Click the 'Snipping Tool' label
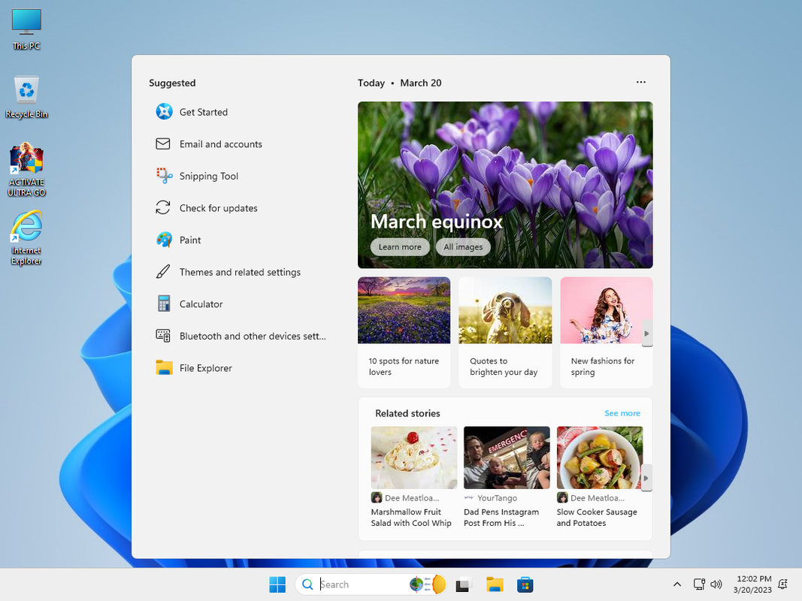Image resolution: width=802 pixels, height=601 pixels. tap(209, 176)
